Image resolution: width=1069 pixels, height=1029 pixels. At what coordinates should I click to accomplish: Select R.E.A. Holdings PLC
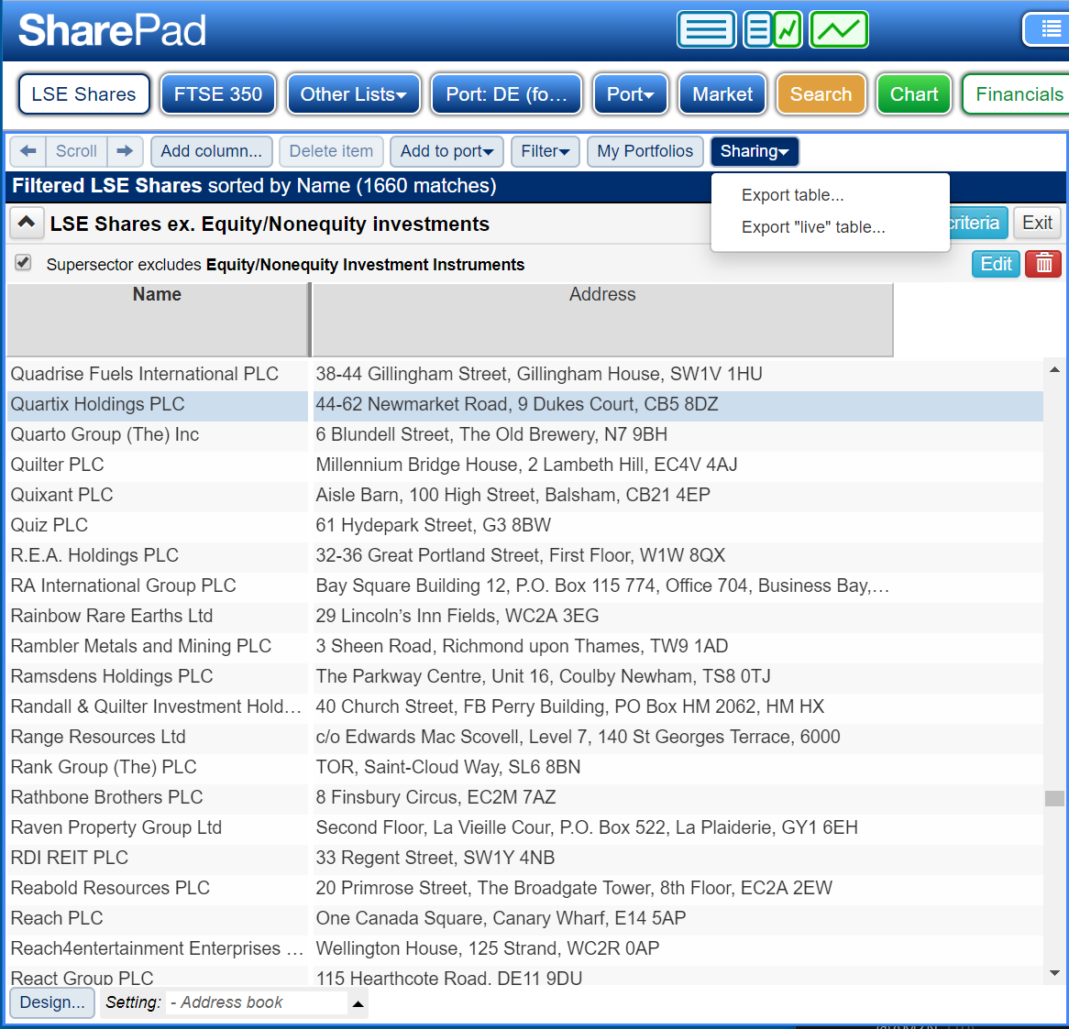525,555
